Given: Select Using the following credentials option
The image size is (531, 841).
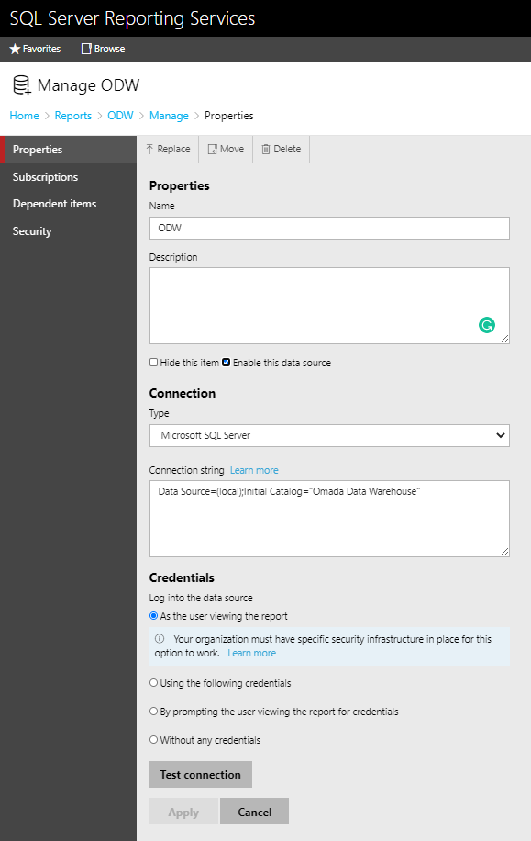Looking at the screenshot, I should pos(154,683).
